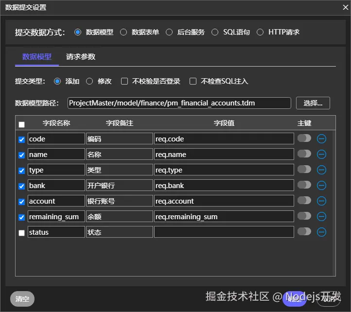Click the 字段值 column header

224,123
